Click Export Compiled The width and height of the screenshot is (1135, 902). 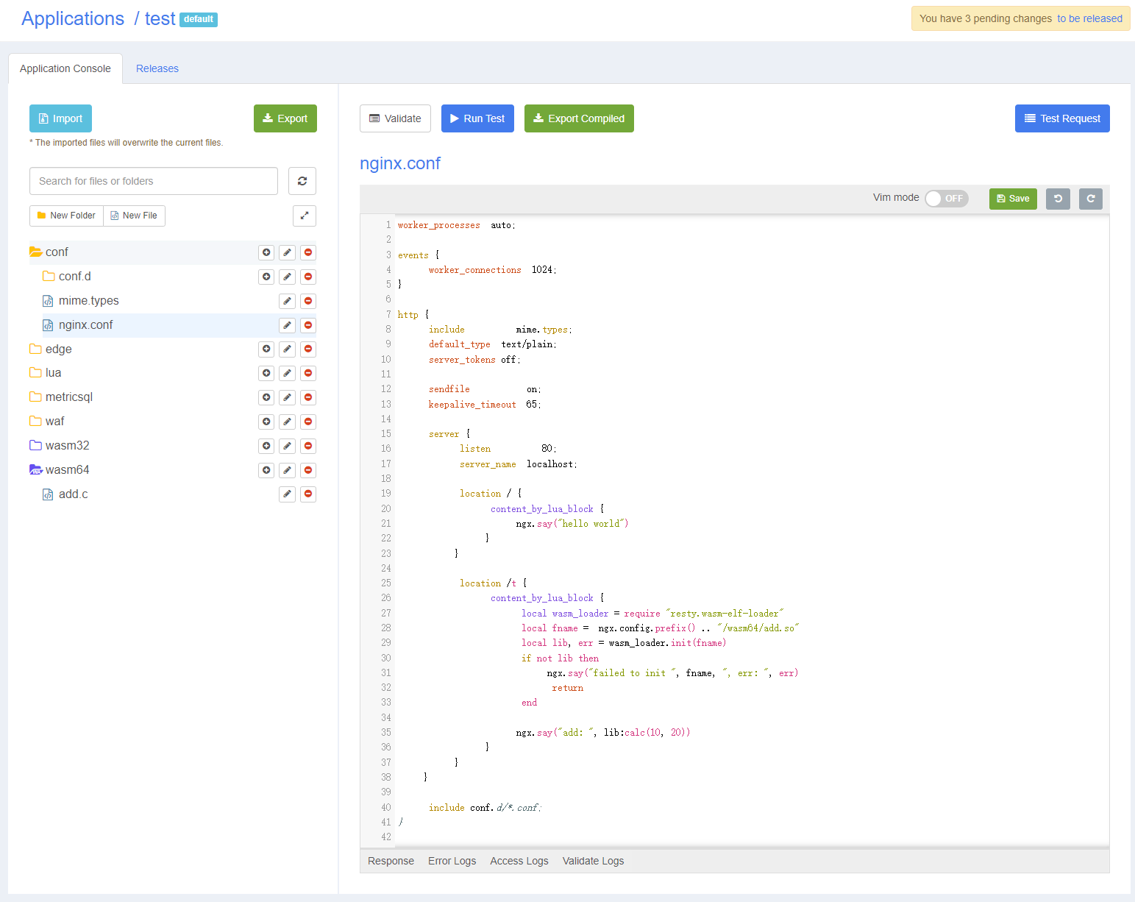pyautogui.click(x=579, y=118)
